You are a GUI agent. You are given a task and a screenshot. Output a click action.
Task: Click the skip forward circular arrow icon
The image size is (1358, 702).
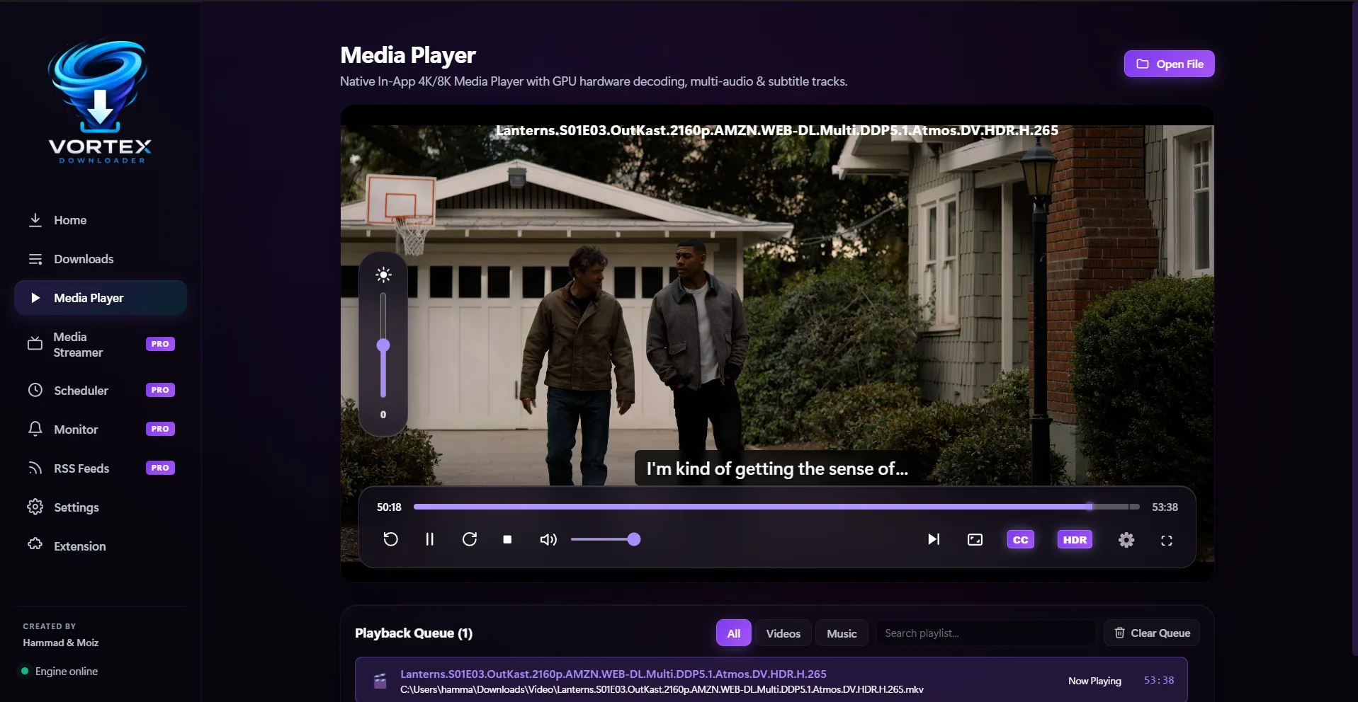pos(469,539)
